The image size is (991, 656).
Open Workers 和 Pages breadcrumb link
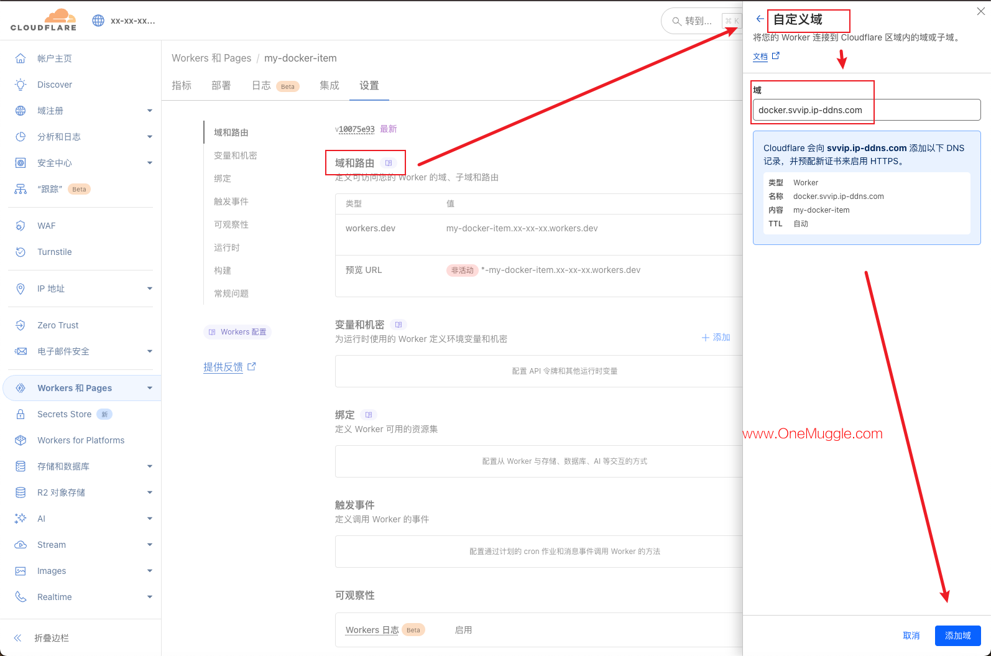(x=211, y=58)
